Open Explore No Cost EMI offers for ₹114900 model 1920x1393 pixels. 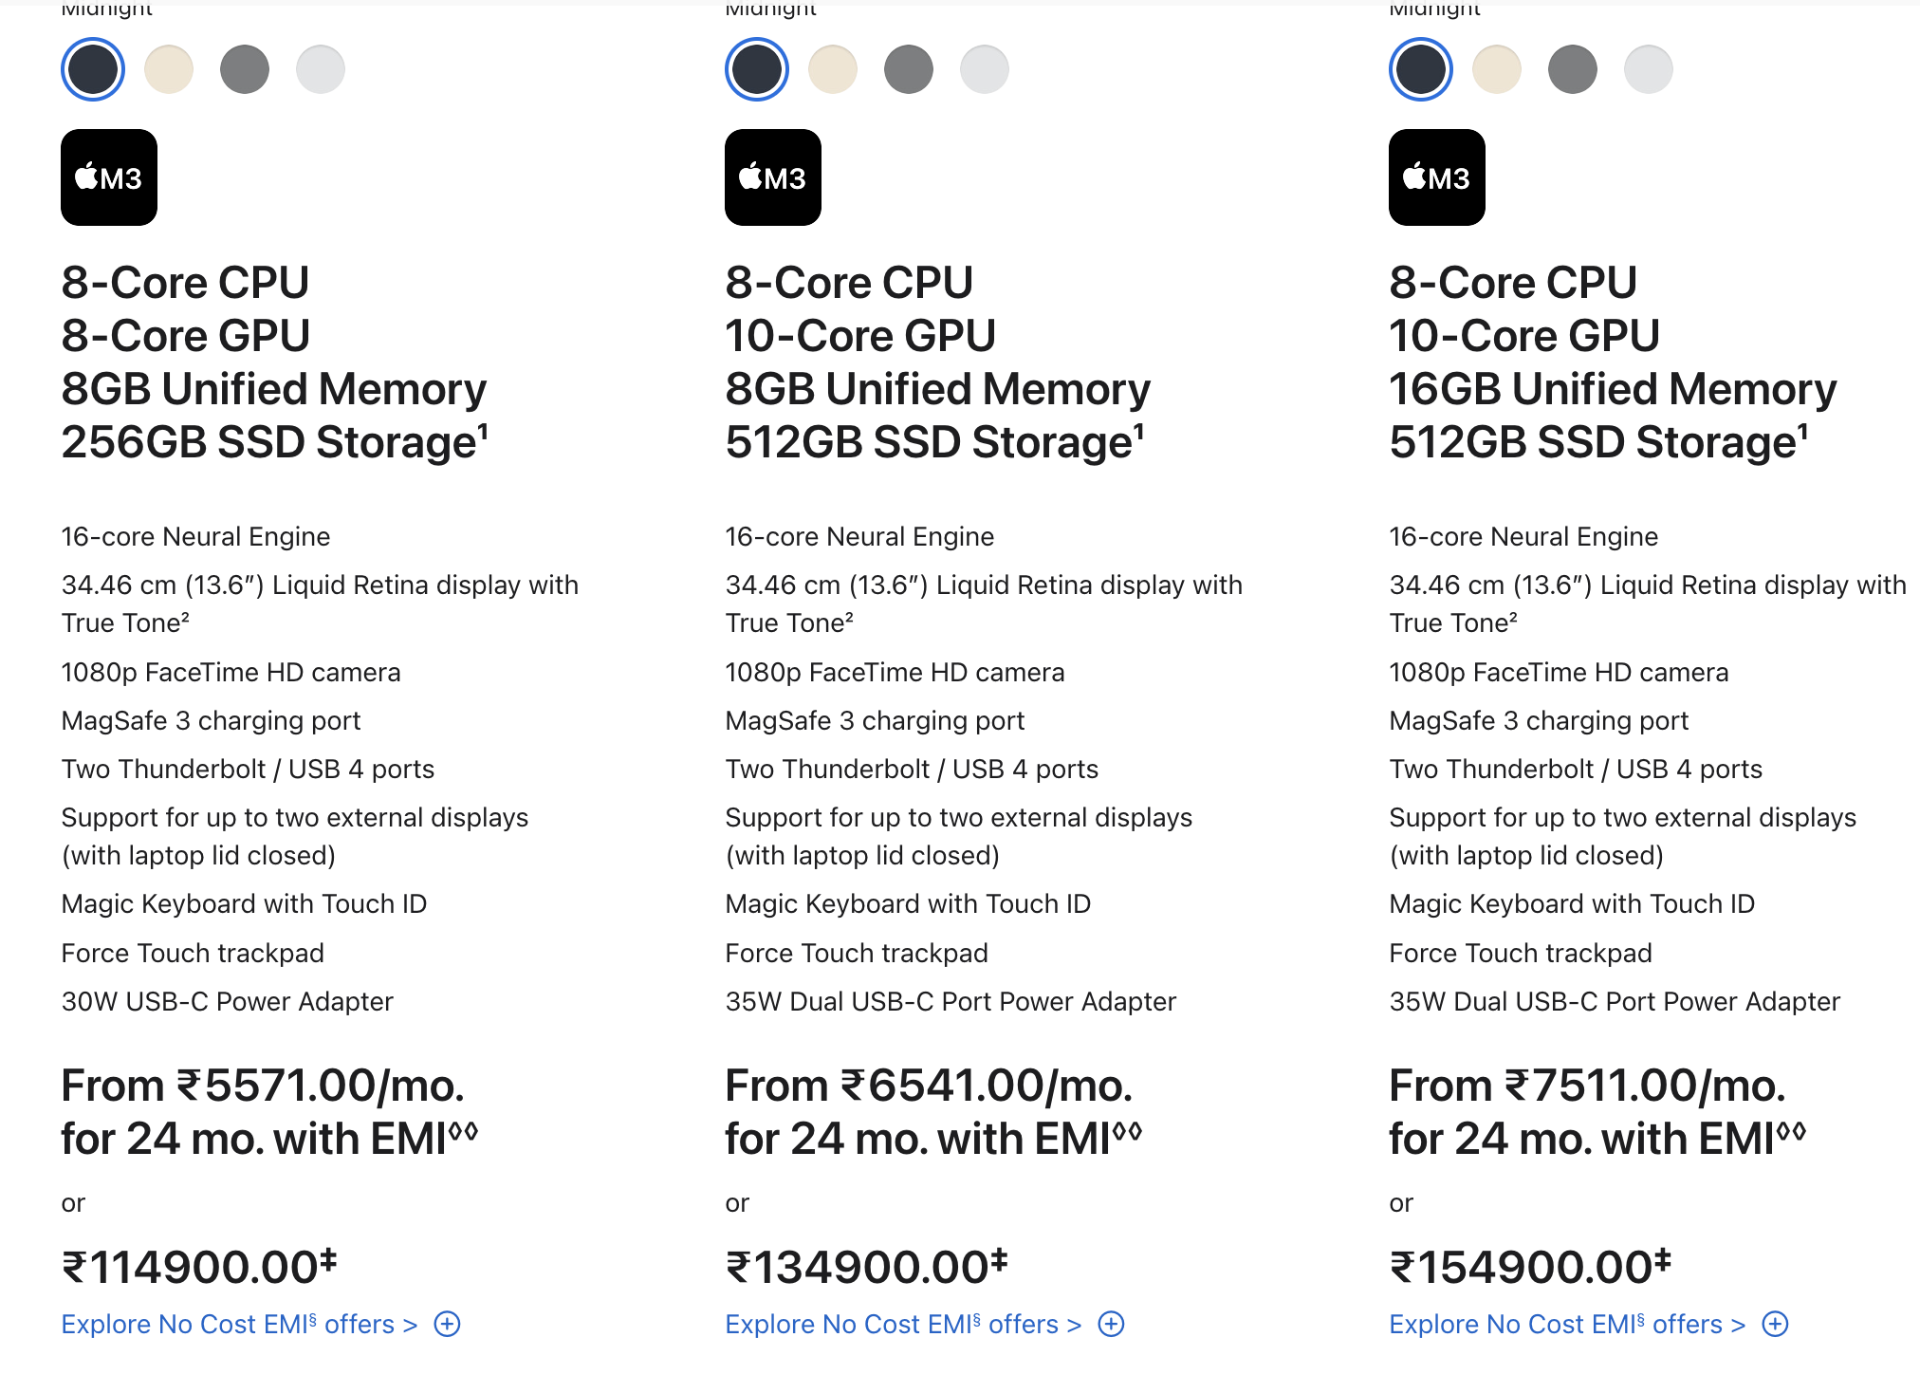pos(239,1324)
